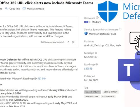The width and height of the screenshot is (140, 107).
Task: Click the Microsoft Defender XDR service name
Action: click(x=102, y=34)
